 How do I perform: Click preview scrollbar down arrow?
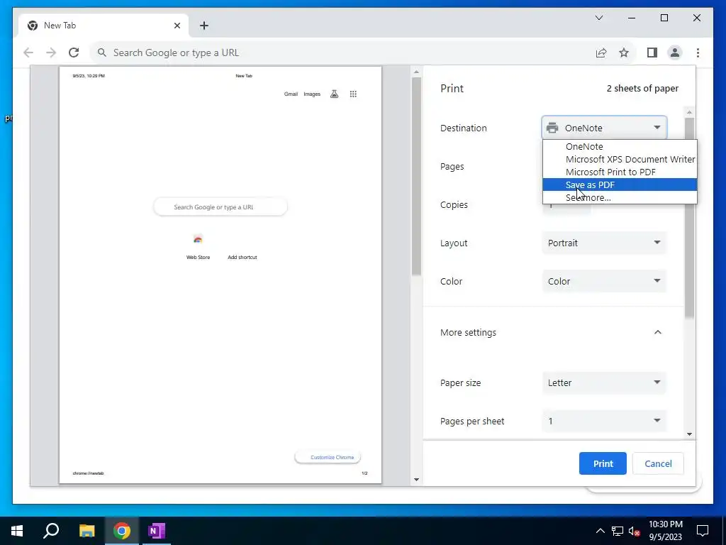[x=416, y=480]
